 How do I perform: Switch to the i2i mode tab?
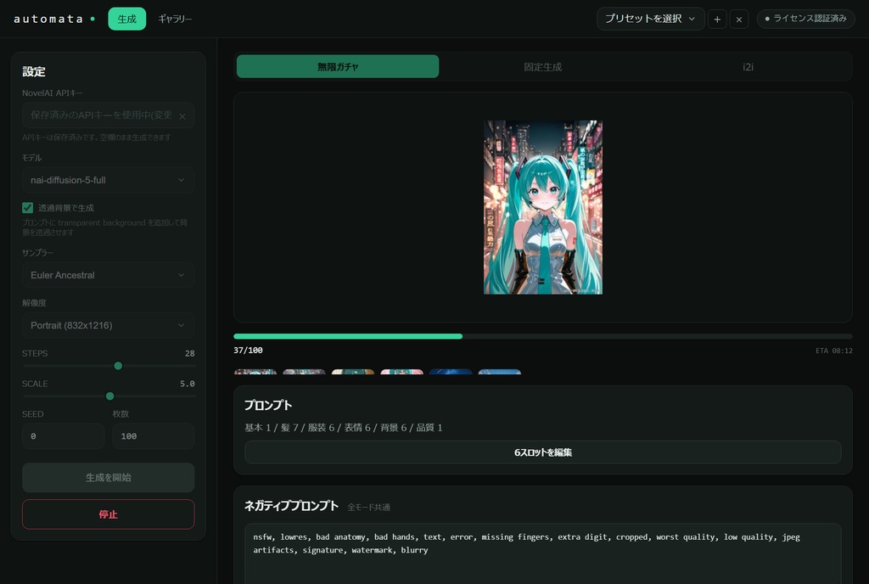coord(748,66)
